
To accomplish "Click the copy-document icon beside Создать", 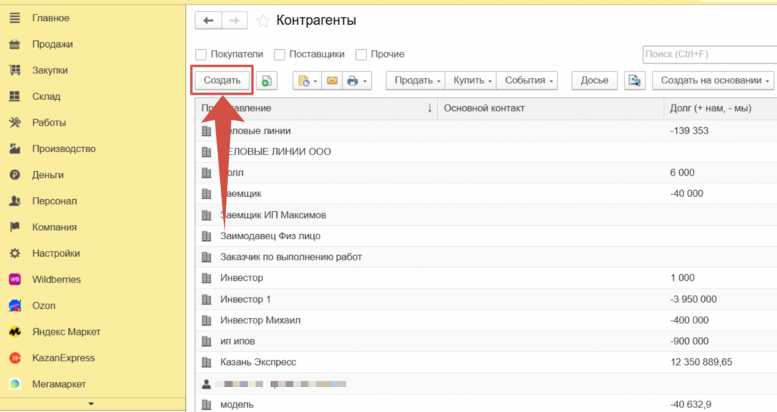I will [266, 80].
